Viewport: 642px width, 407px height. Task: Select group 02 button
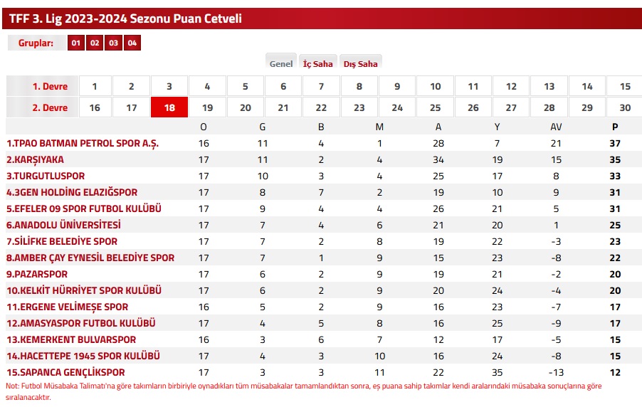coord(95,43)
